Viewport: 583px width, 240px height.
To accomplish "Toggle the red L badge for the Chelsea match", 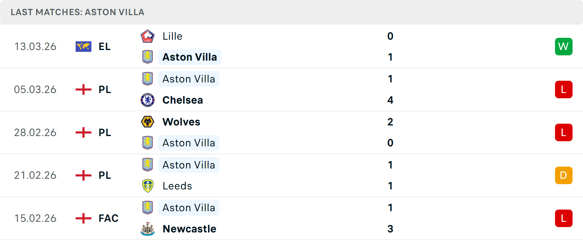I will tap(564, 89).
